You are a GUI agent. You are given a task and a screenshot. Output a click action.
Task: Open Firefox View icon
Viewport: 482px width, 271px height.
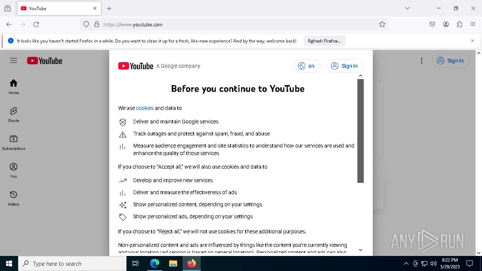(x=8, y=8)
